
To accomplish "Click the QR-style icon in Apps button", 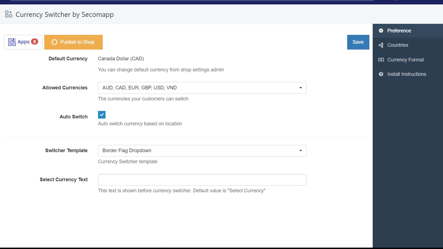I will point(12,42).
